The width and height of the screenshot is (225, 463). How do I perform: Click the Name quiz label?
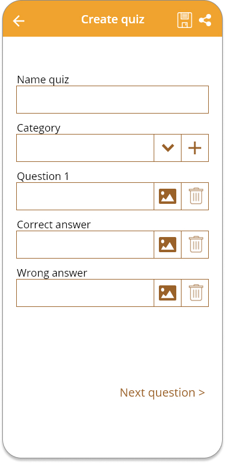pos(43,80)
